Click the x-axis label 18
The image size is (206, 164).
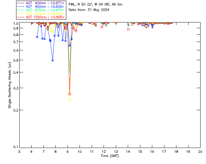pos(176,152)
